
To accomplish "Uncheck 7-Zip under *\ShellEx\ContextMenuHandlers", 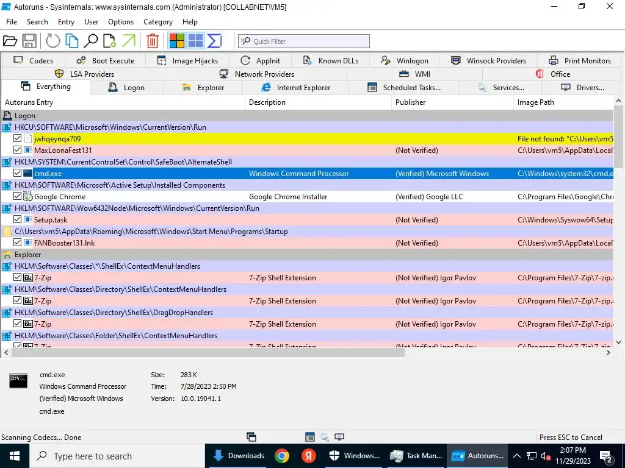I will click(17, 277).
